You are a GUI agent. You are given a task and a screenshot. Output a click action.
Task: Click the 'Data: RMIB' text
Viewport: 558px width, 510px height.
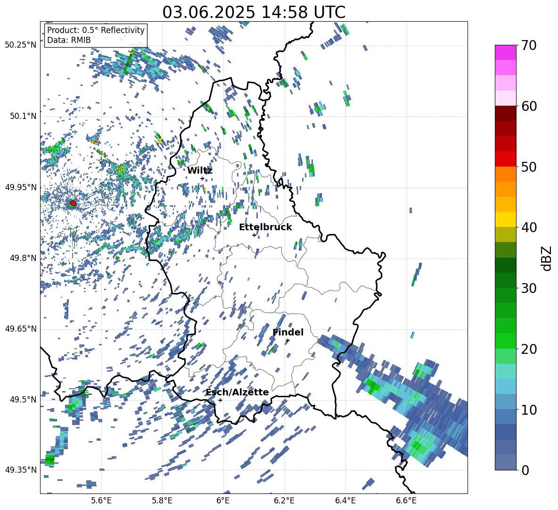(x=69, y=40)
